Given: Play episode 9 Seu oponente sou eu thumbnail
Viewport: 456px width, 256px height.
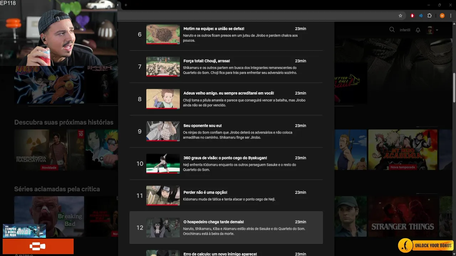Looking at the screenshot, I should [163, 131].
